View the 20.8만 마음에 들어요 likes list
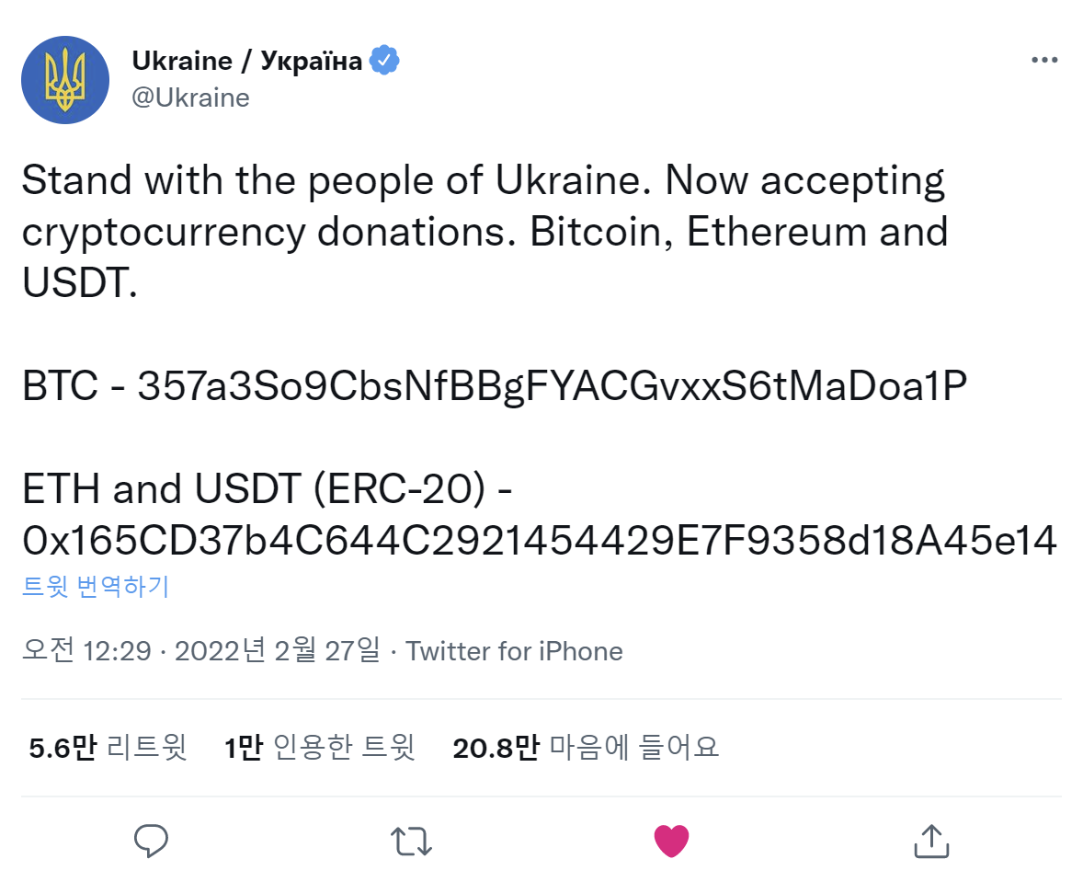This screenshot has width=1083, height=882. coord(586,747)
